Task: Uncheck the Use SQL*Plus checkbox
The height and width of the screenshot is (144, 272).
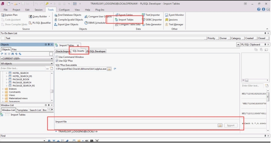Action: [x=57, y=61]
